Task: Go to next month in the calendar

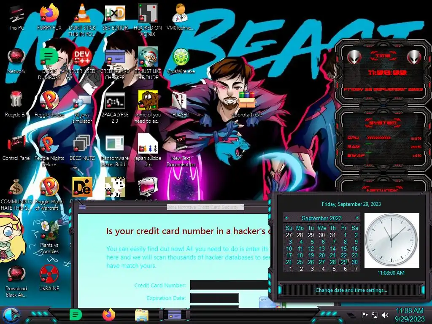Action: [x=357, y=218]
